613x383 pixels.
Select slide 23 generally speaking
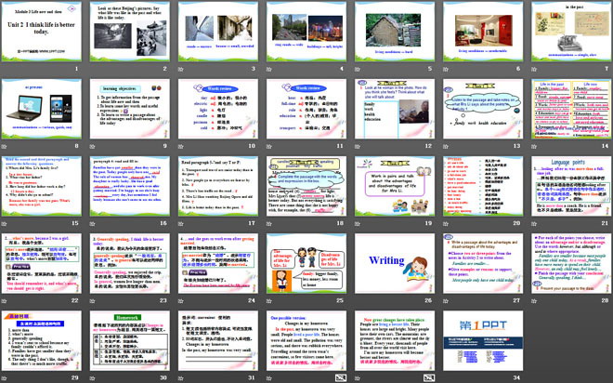[x=130, y=263]
